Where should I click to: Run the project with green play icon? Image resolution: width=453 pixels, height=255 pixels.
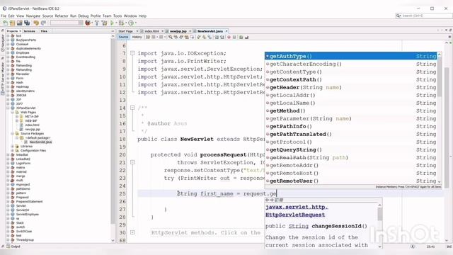pyautogui.click(x=112, y=23)
